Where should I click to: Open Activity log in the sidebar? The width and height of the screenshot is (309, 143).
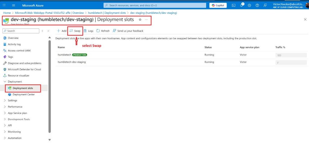[14, 44]
